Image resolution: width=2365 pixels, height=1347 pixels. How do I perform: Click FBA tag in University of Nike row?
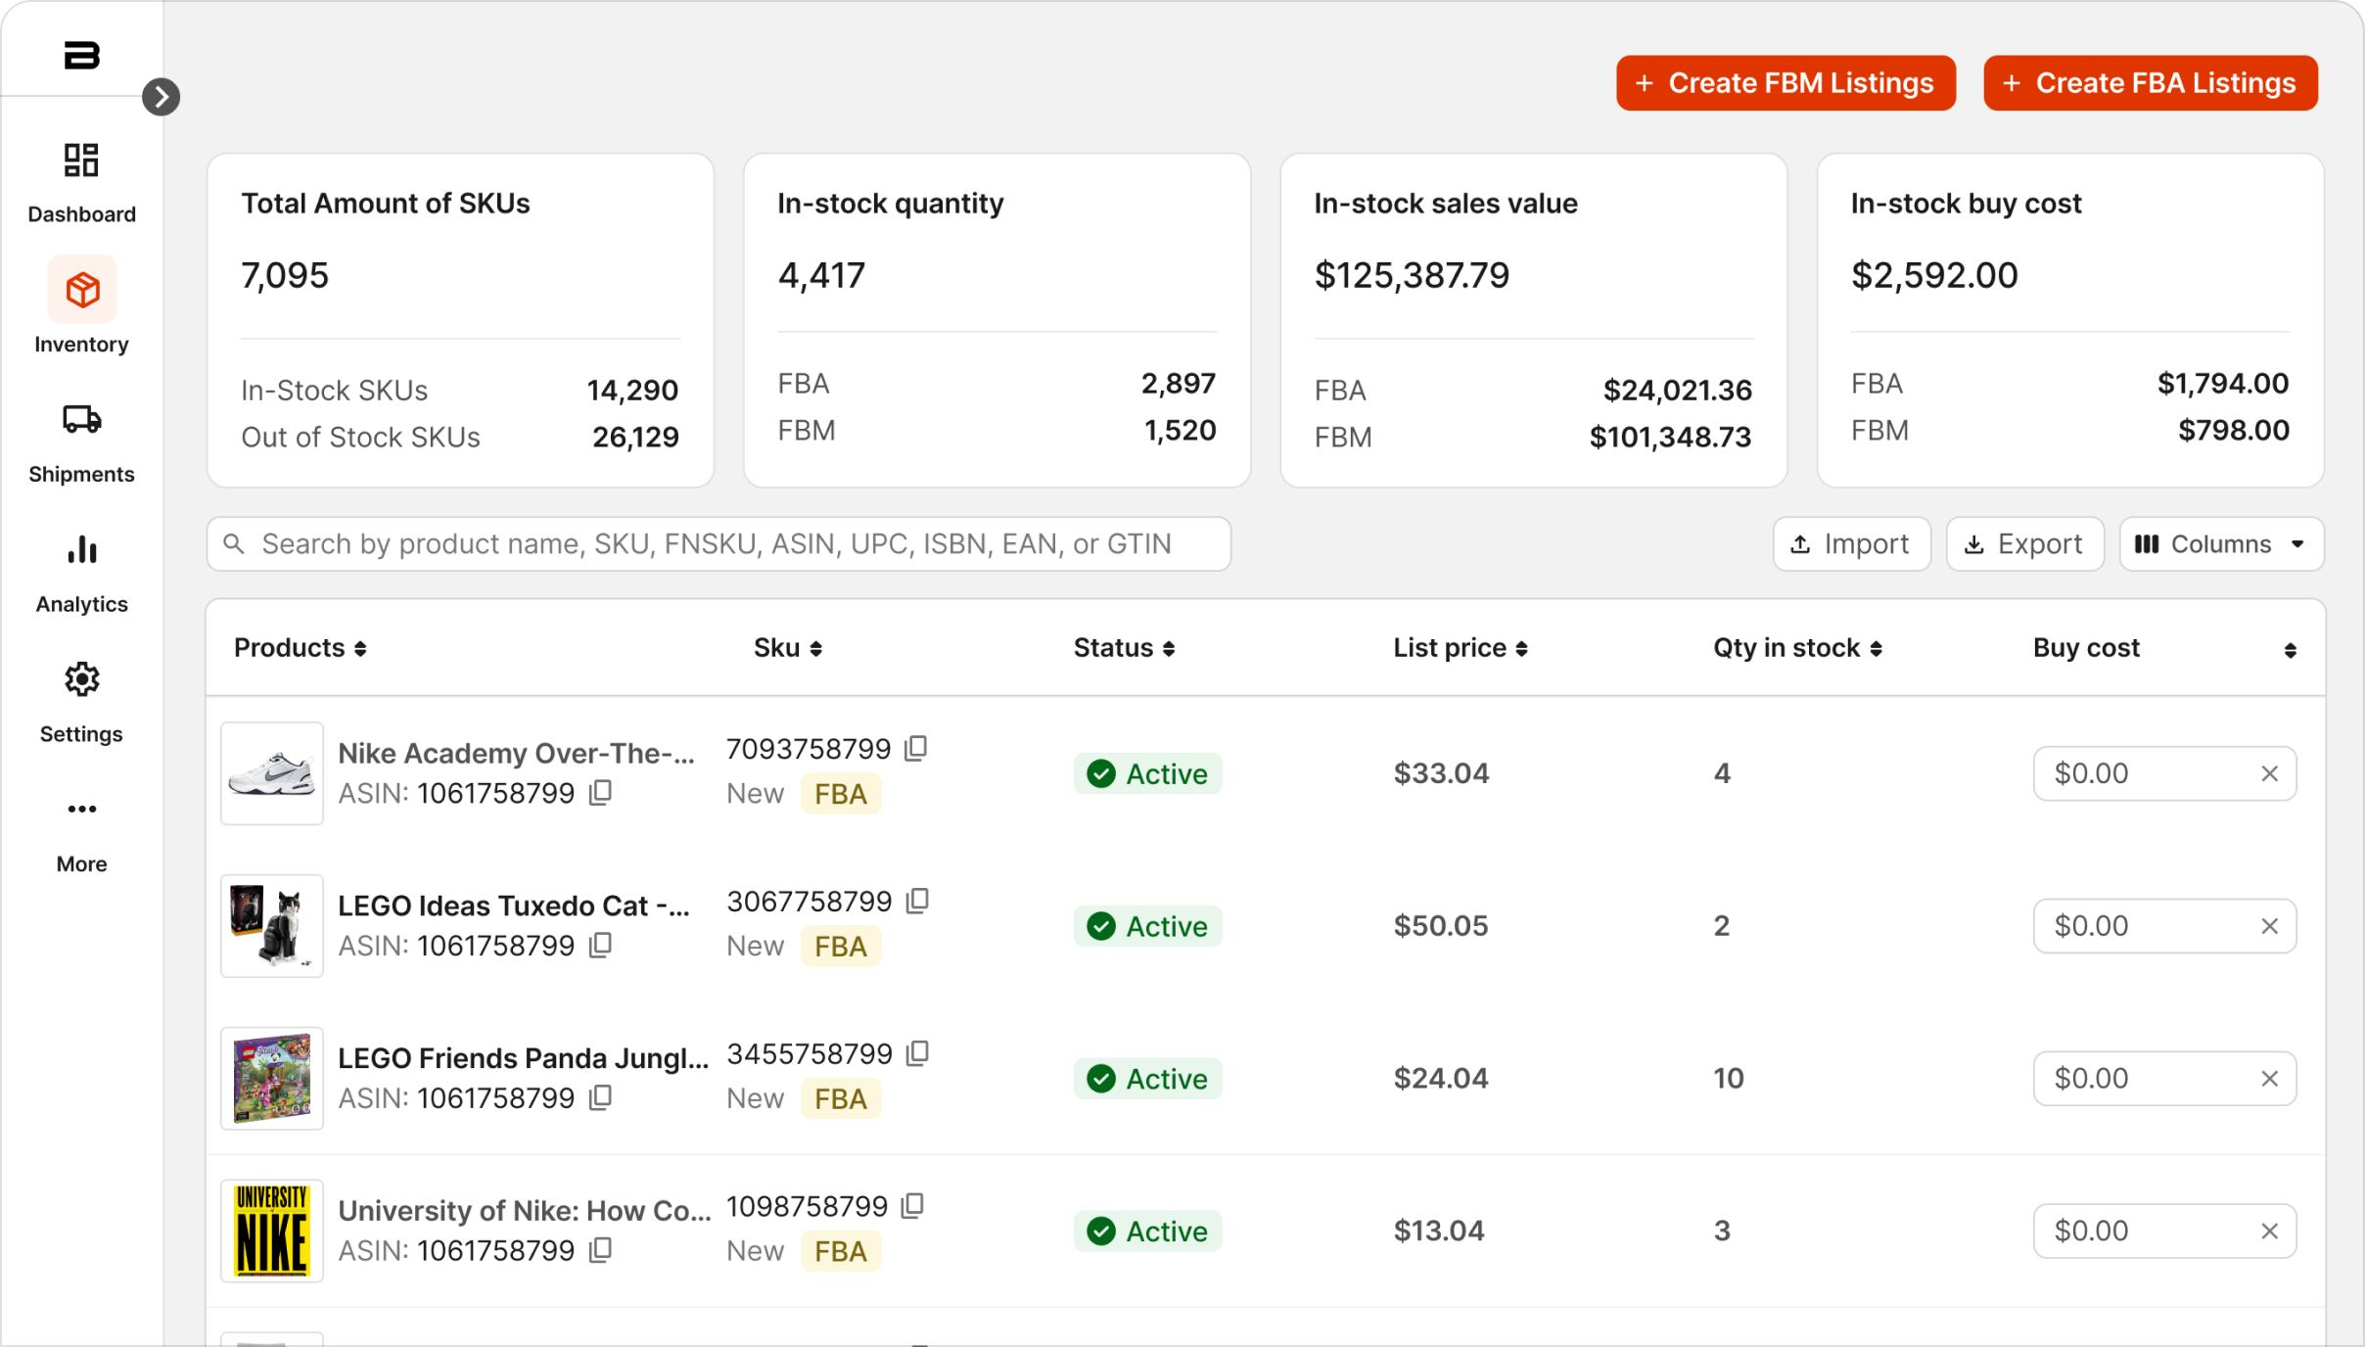point(841,1251)
